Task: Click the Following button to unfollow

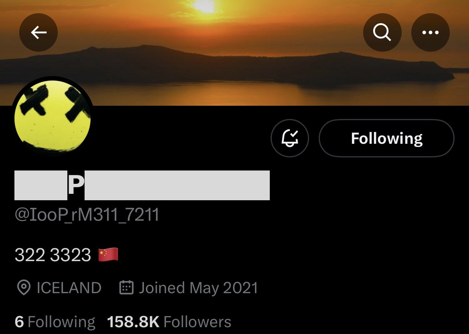Action: click(x=386, y=138)
